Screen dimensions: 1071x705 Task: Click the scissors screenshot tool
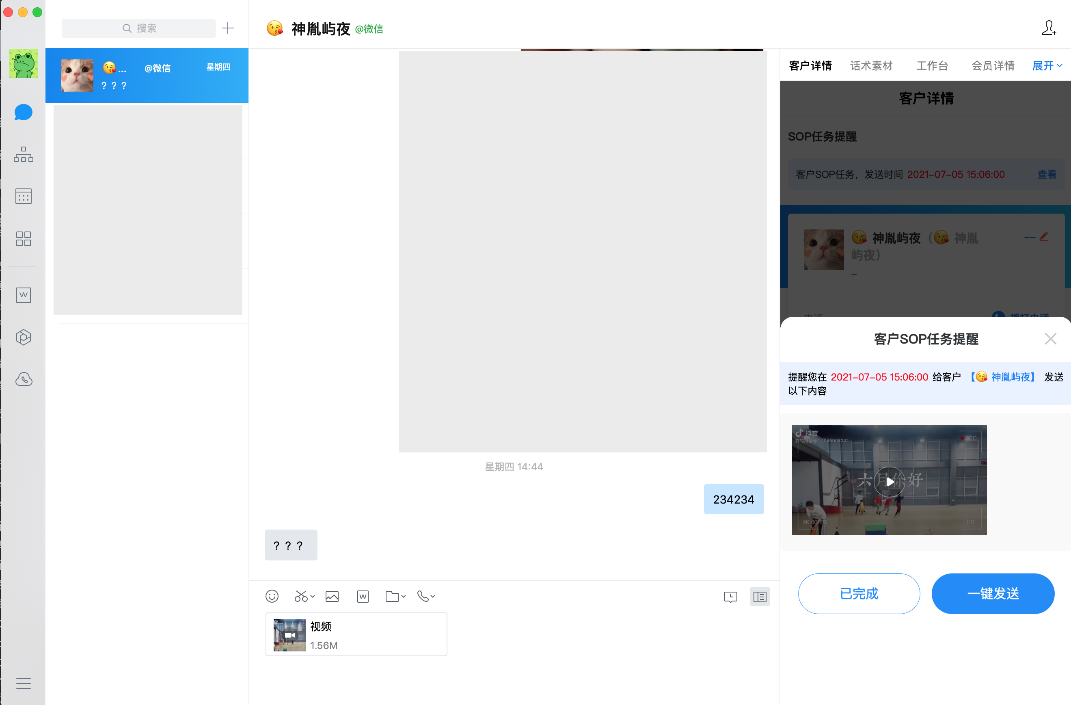300,596
